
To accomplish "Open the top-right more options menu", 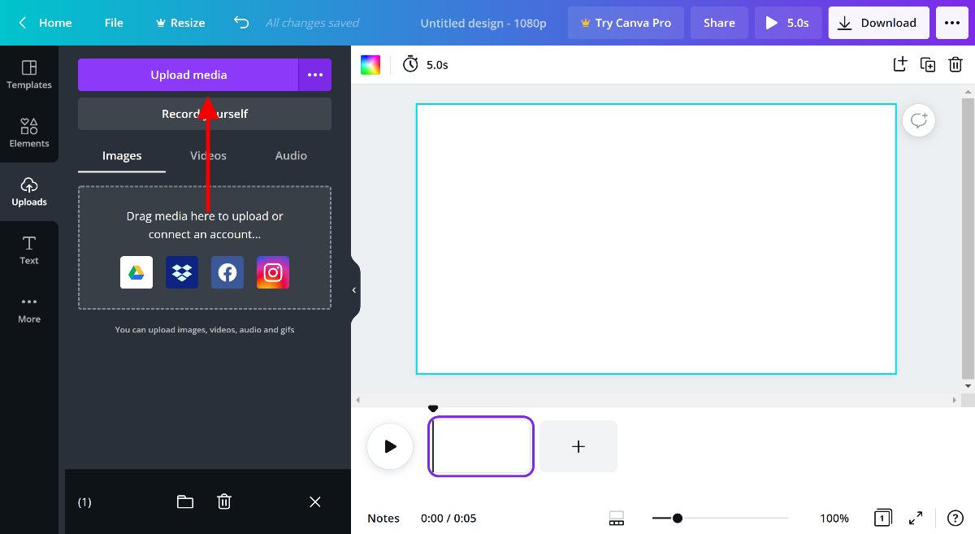I will click(951, 22).
